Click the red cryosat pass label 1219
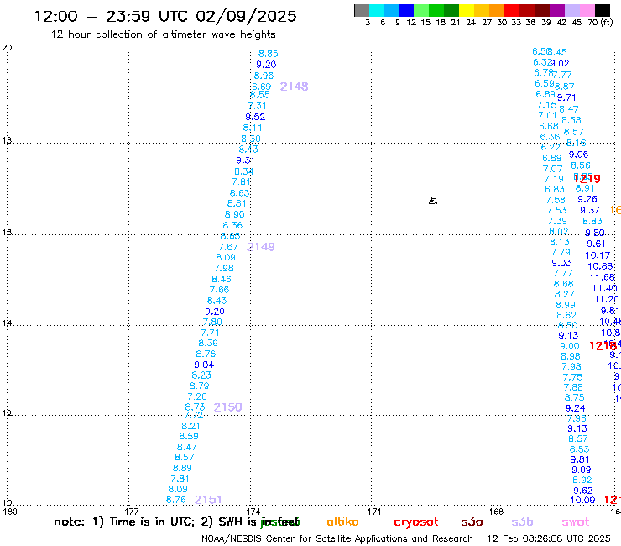This screenshot has height=546, width=621. pos(587,178)
